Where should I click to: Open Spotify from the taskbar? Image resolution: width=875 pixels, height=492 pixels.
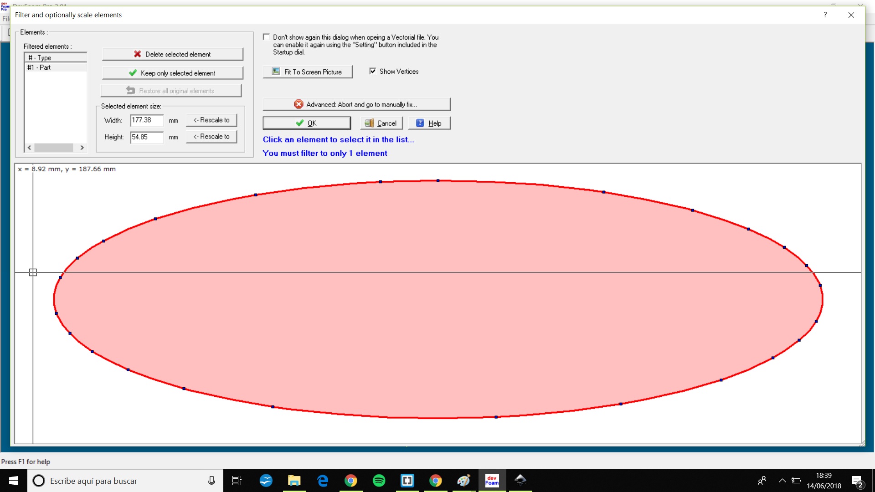coord(379,481)
